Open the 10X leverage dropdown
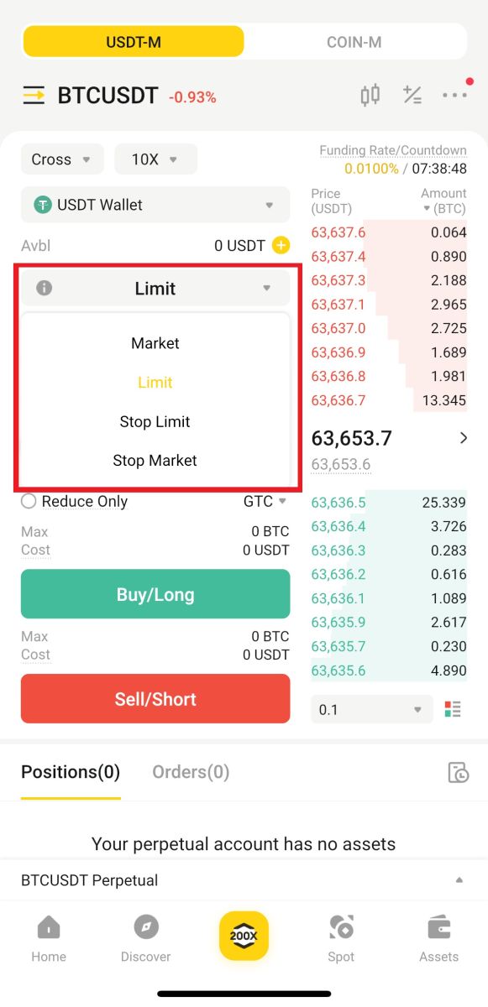 [x=155, y=159]
